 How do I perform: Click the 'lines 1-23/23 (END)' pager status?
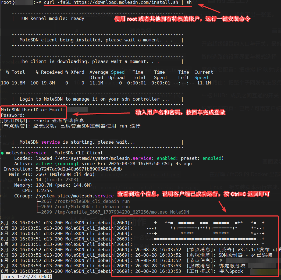(26, 277)
